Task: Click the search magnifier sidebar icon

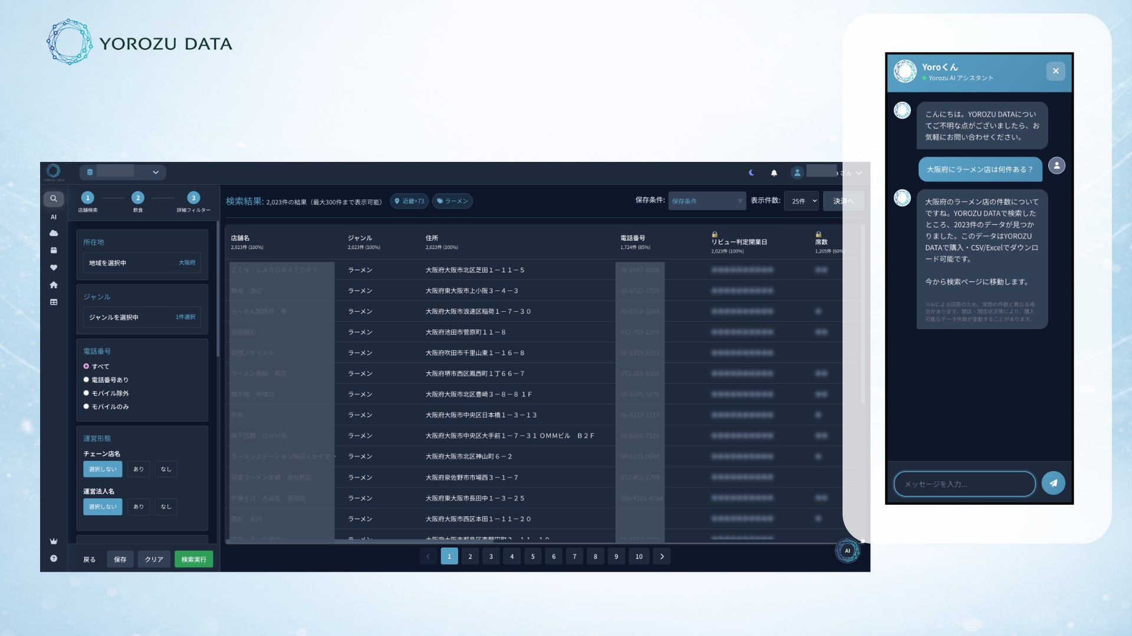Action: tap(54, 198)
